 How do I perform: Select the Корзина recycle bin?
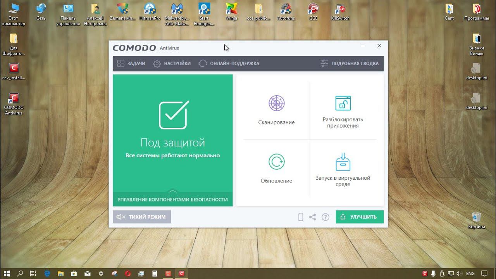coord(477,220)
